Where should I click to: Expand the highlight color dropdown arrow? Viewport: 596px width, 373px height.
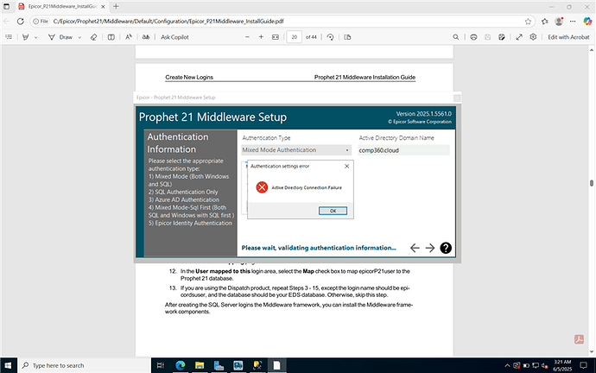pyautogui.click(x=35, y=37)
